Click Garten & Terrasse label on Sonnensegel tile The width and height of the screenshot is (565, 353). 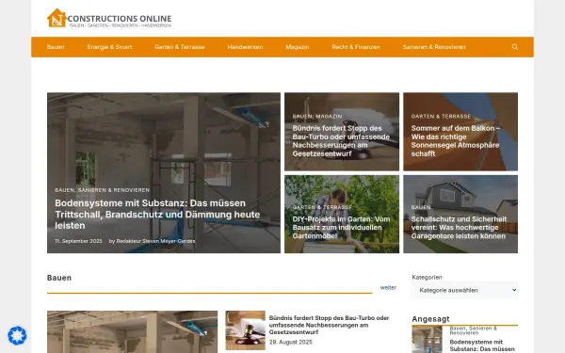[x=441, y=117]
